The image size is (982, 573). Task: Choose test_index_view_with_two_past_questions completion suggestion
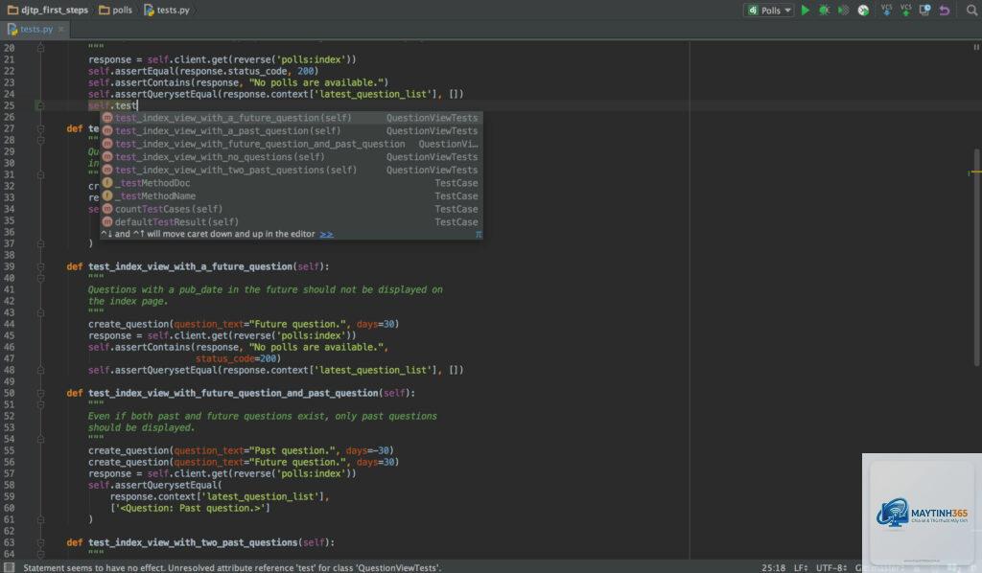(x=292, y=171)
